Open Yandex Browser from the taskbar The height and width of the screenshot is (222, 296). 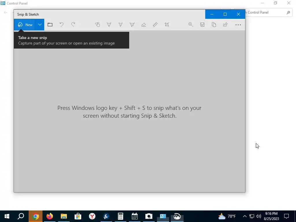coord(92,216)
